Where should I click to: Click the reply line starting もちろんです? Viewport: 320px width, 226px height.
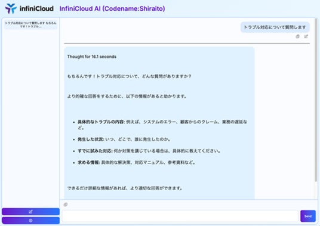(129, 76)
